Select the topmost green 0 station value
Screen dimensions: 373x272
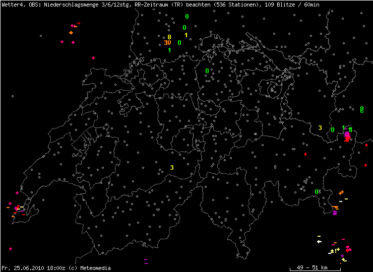187,17
